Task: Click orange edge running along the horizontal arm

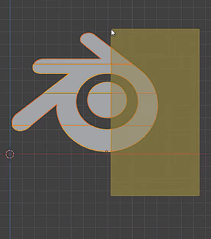Action: pyautogui.click(x=71, y=64)
